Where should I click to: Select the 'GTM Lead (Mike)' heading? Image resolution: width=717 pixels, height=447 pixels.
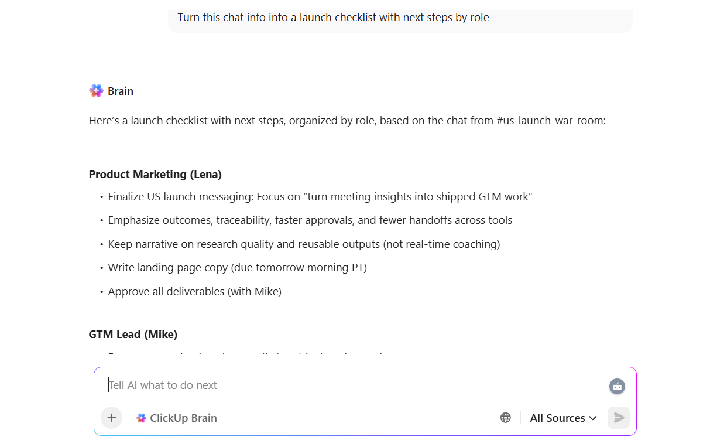(x=133, y=334)
